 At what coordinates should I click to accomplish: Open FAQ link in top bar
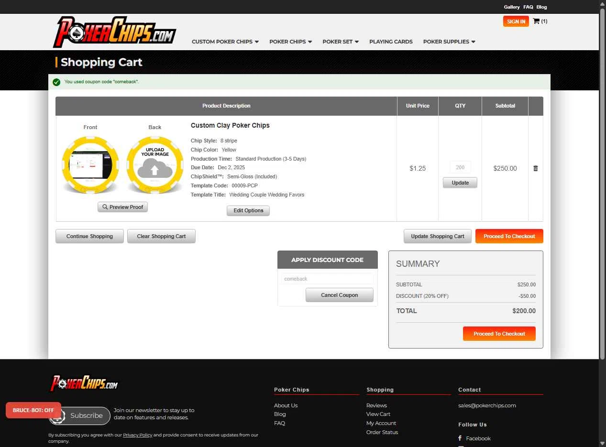(528, 7)
